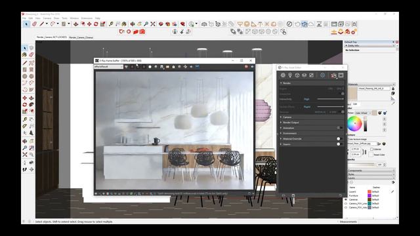Click the Orbit tool in left toolbar
Viewport: 420px width, 236px height.
coord(25,141)
